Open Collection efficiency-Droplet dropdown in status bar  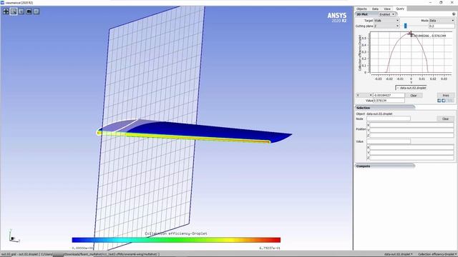click(437, 254)
